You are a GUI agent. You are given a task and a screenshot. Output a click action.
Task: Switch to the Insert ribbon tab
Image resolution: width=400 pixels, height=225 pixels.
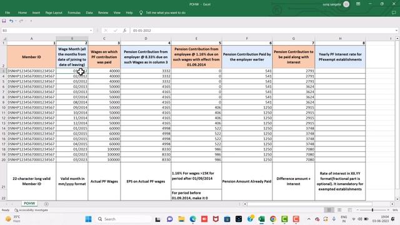point(36,12)
